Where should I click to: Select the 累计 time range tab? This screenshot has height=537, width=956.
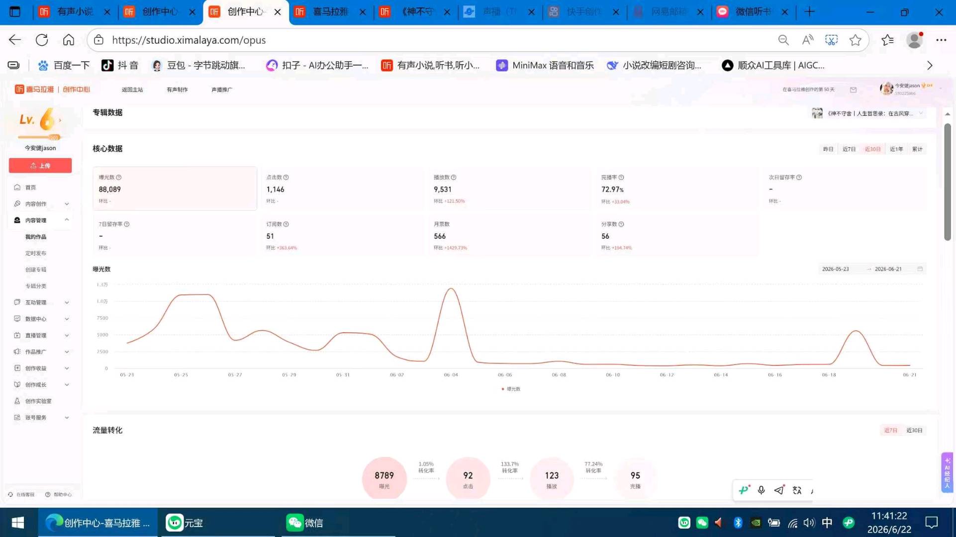pos(917,149)
